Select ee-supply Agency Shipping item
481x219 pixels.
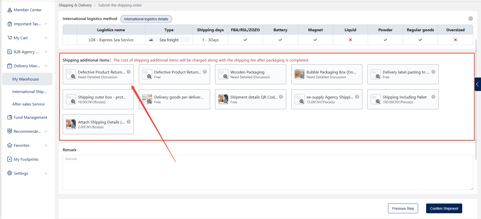pyautogui.click(x=327, y=99)
